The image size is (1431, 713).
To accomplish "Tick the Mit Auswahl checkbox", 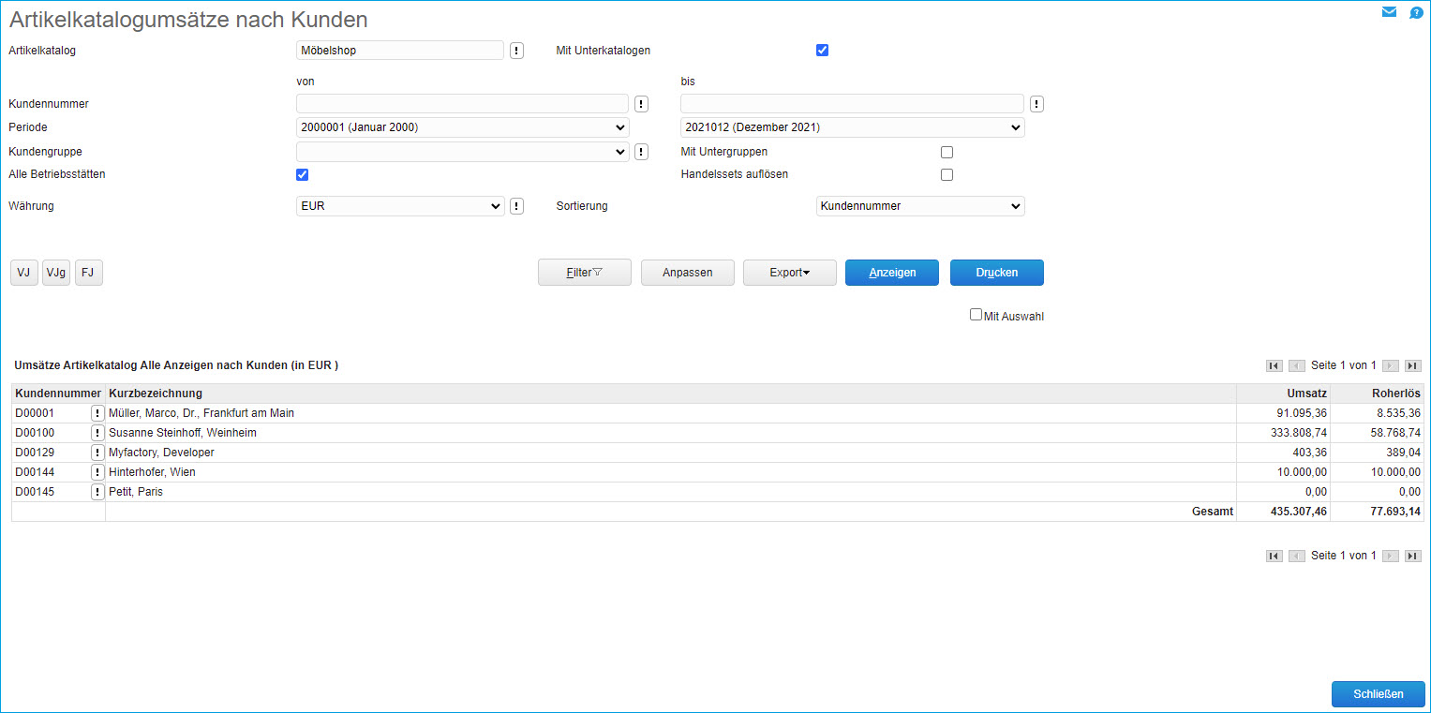I will click(x=976, y=315).
